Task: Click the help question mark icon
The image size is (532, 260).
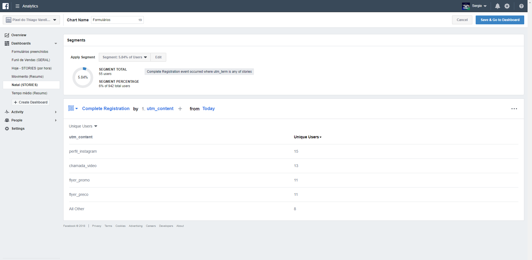Action: 521,6
